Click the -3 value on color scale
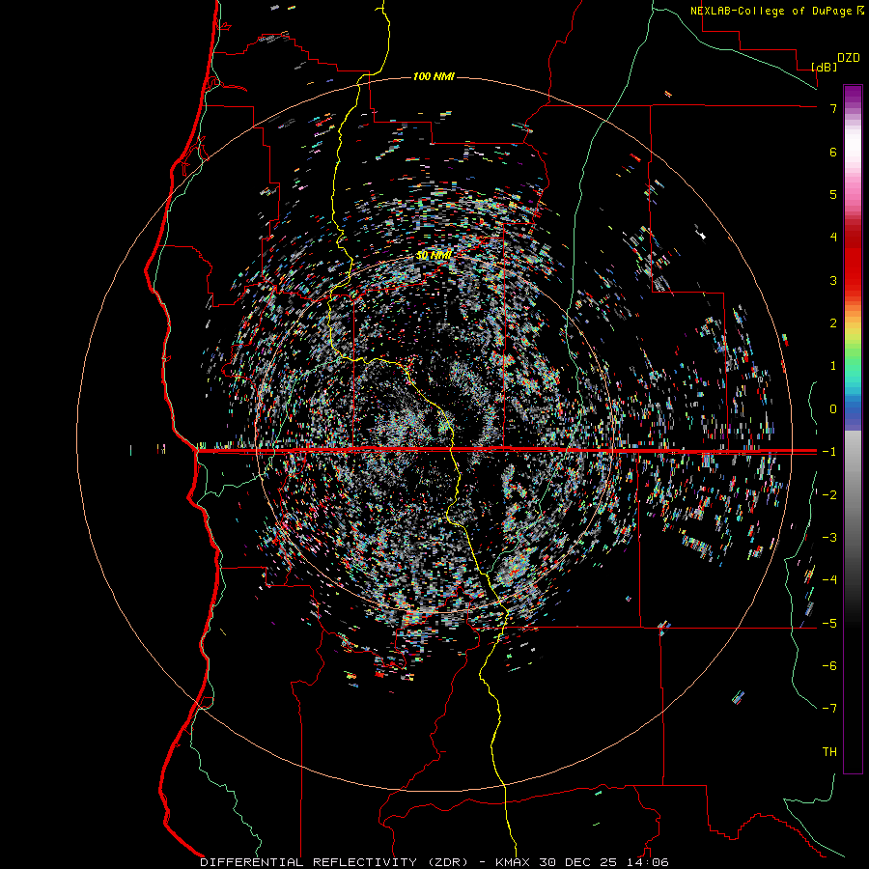 tap(829, 538)
